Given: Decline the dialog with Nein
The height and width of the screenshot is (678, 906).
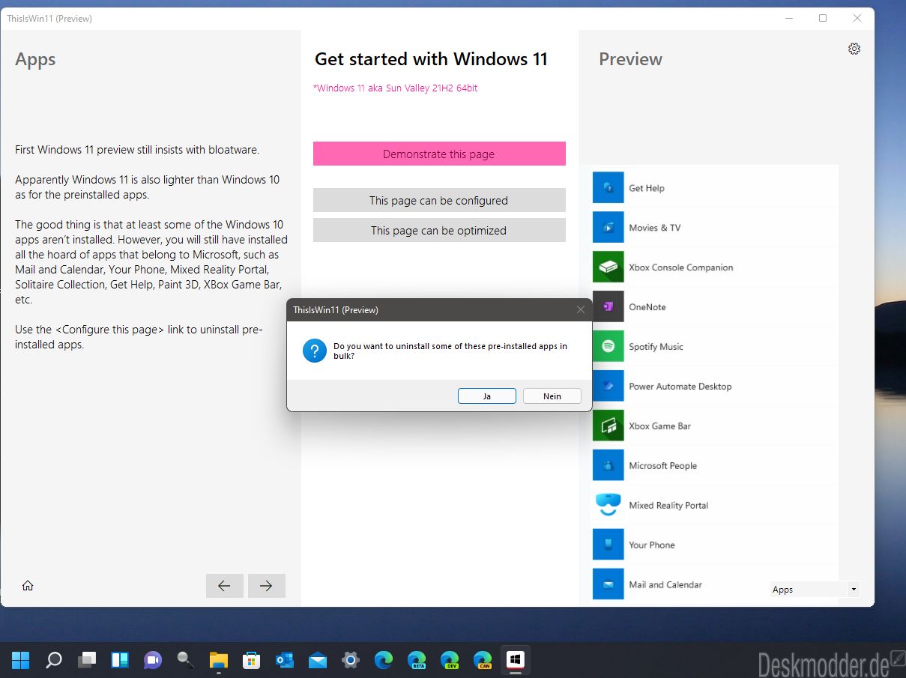Looking at the screenshot, I should pyautogui.click(x=552, y=396).
